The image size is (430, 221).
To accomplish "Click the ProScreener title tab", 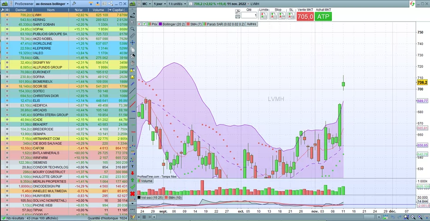I will [24, 4].
